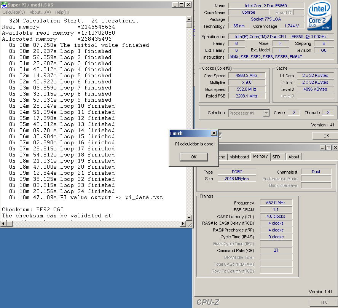
Task: Click the Instructions field MMX, SSE list
Action: (281, 57)
